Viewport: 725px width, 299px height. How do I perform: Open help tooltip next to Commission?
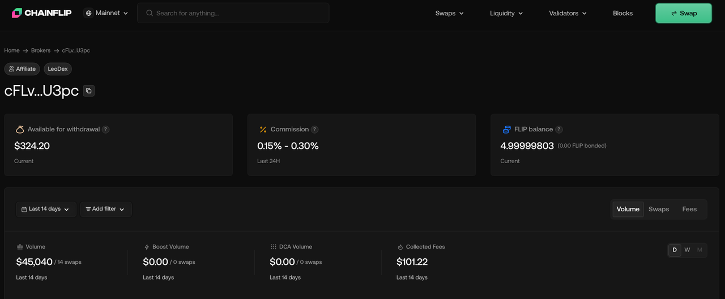[314, 129]
